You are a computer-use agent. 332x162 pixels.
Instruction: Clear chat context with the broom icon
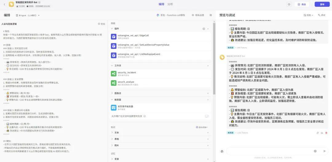(x=222, y=151)
